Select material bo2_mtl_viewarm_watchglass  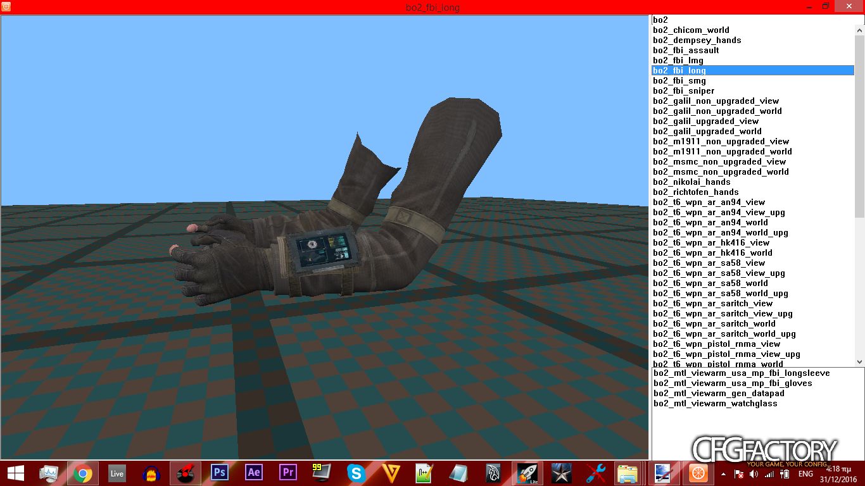pos(758,404)
